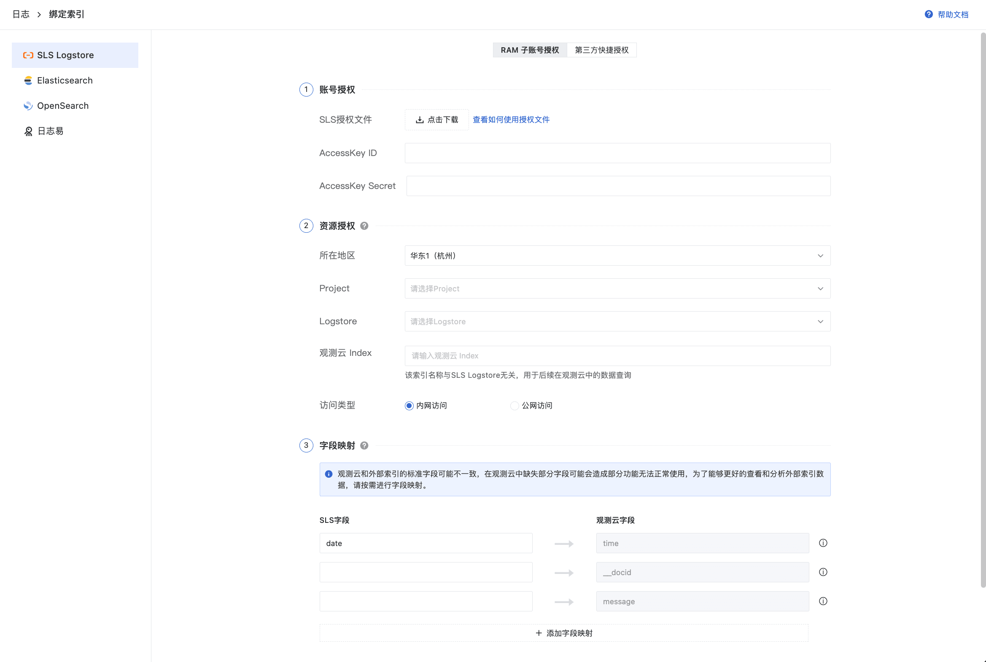This screenshot has height=662, width=986.
Task: Click the vertical page scrollbar
Action: pos(983,310)
